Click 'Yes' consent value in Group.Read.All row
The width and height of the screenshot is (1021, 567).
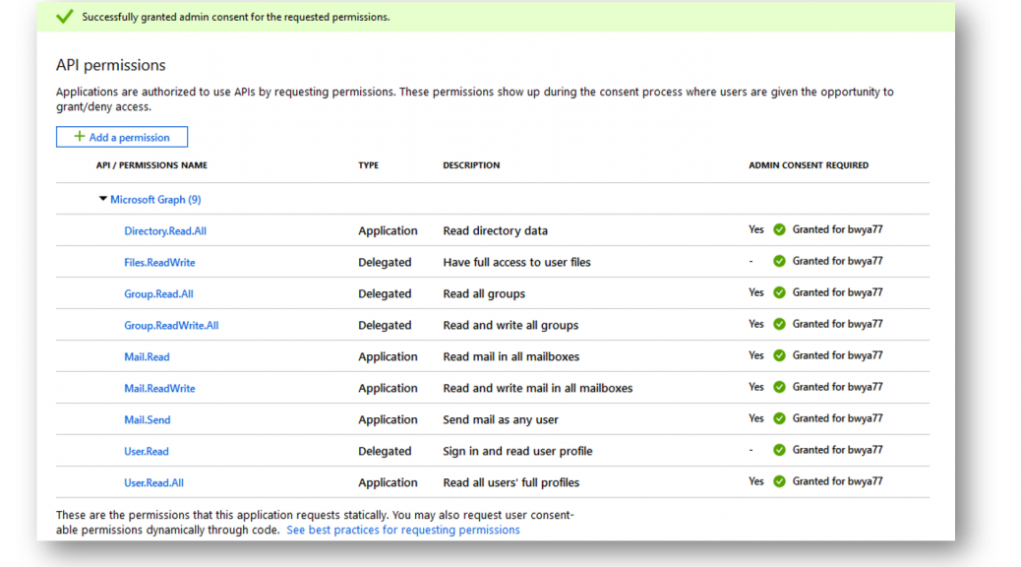click(756, 292)
